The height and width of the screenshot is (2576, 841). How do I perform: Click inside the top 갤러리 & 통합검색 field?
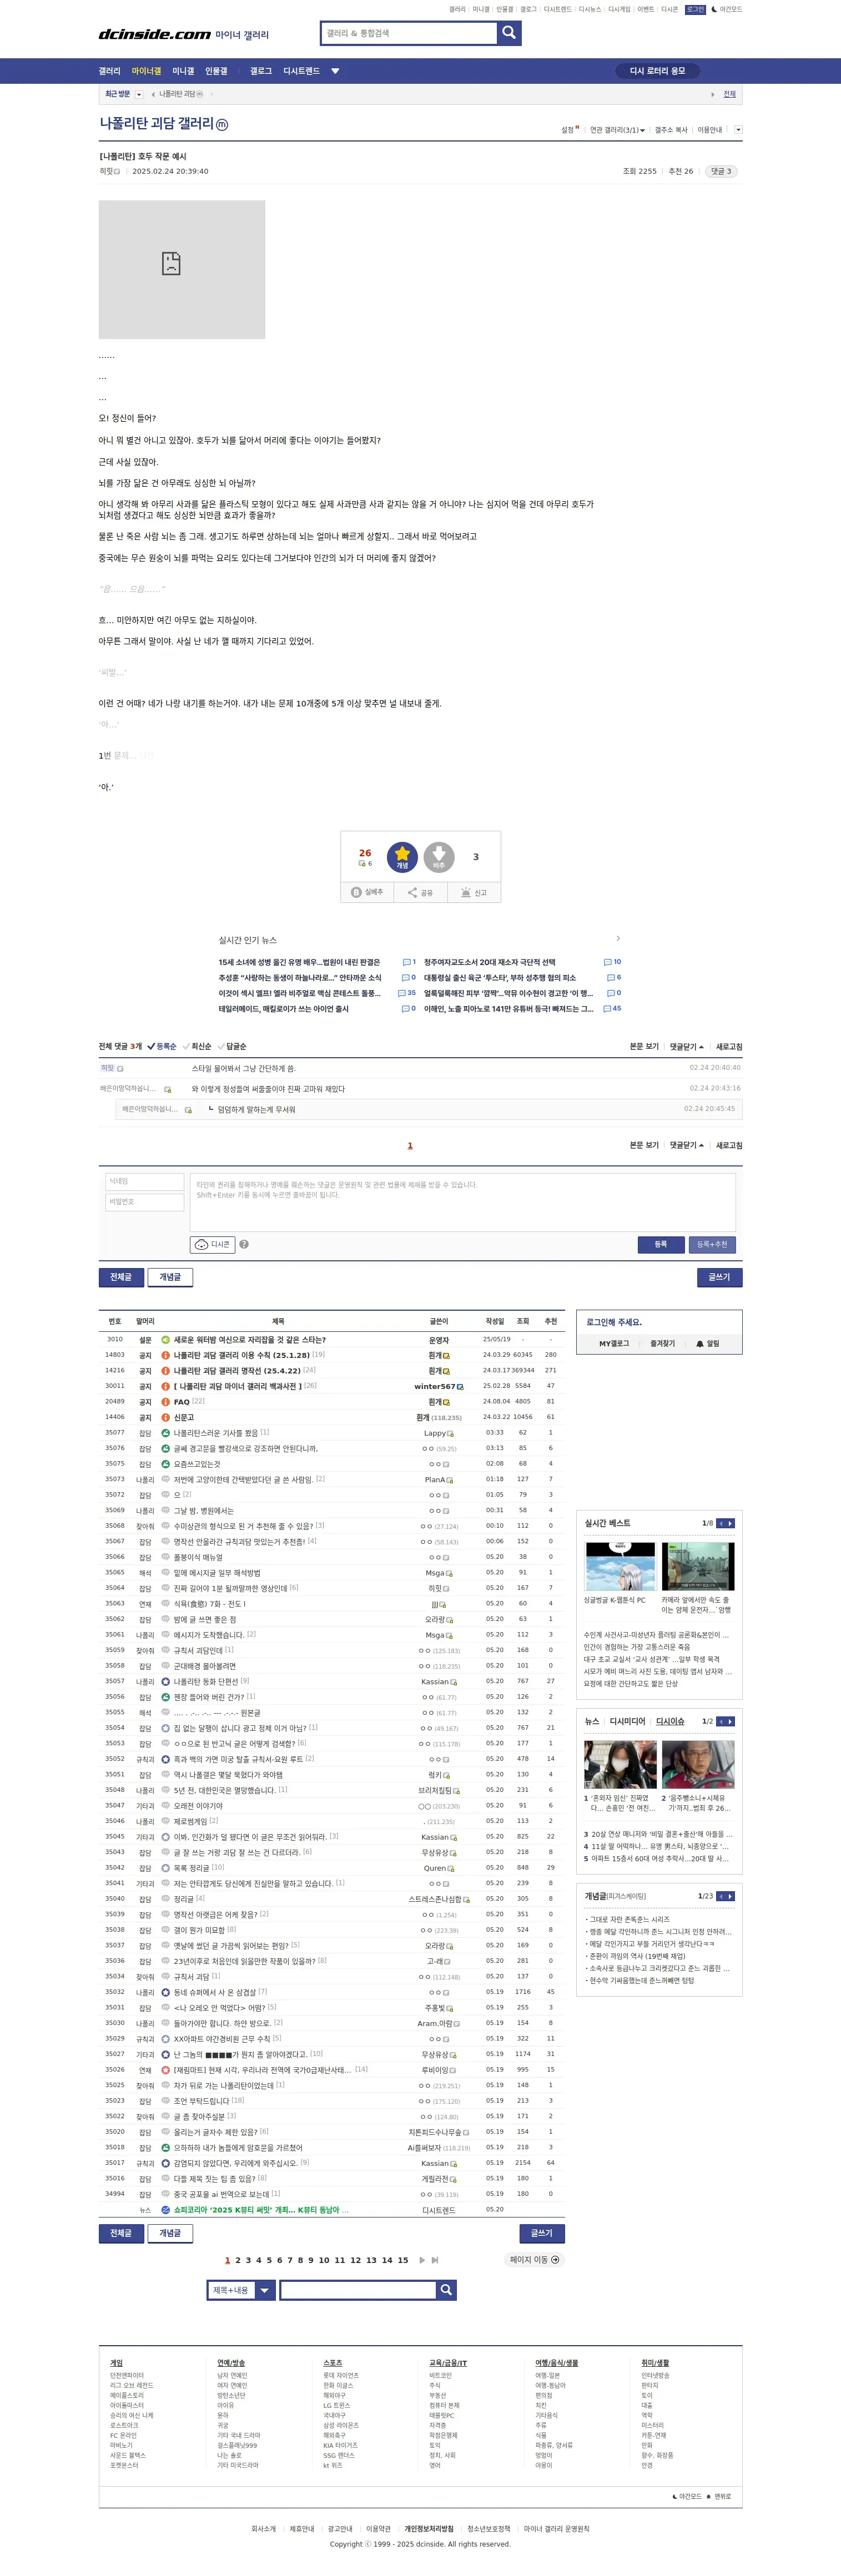click(x=409, y=33)
